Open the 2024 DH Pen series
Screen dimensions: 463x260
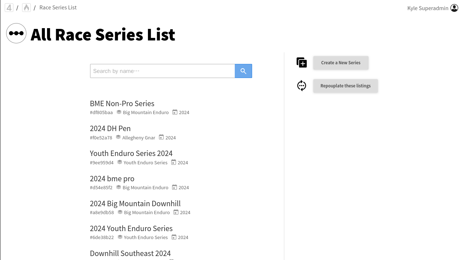110,129
